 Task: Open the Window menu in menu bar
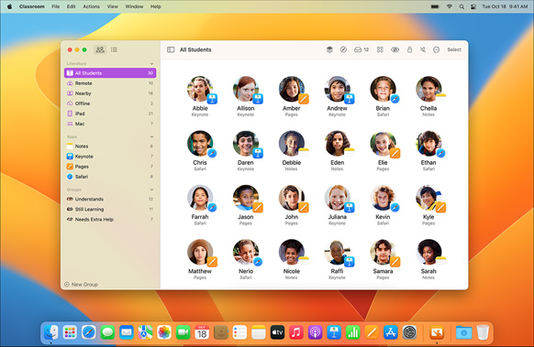[x=134, y=6]
